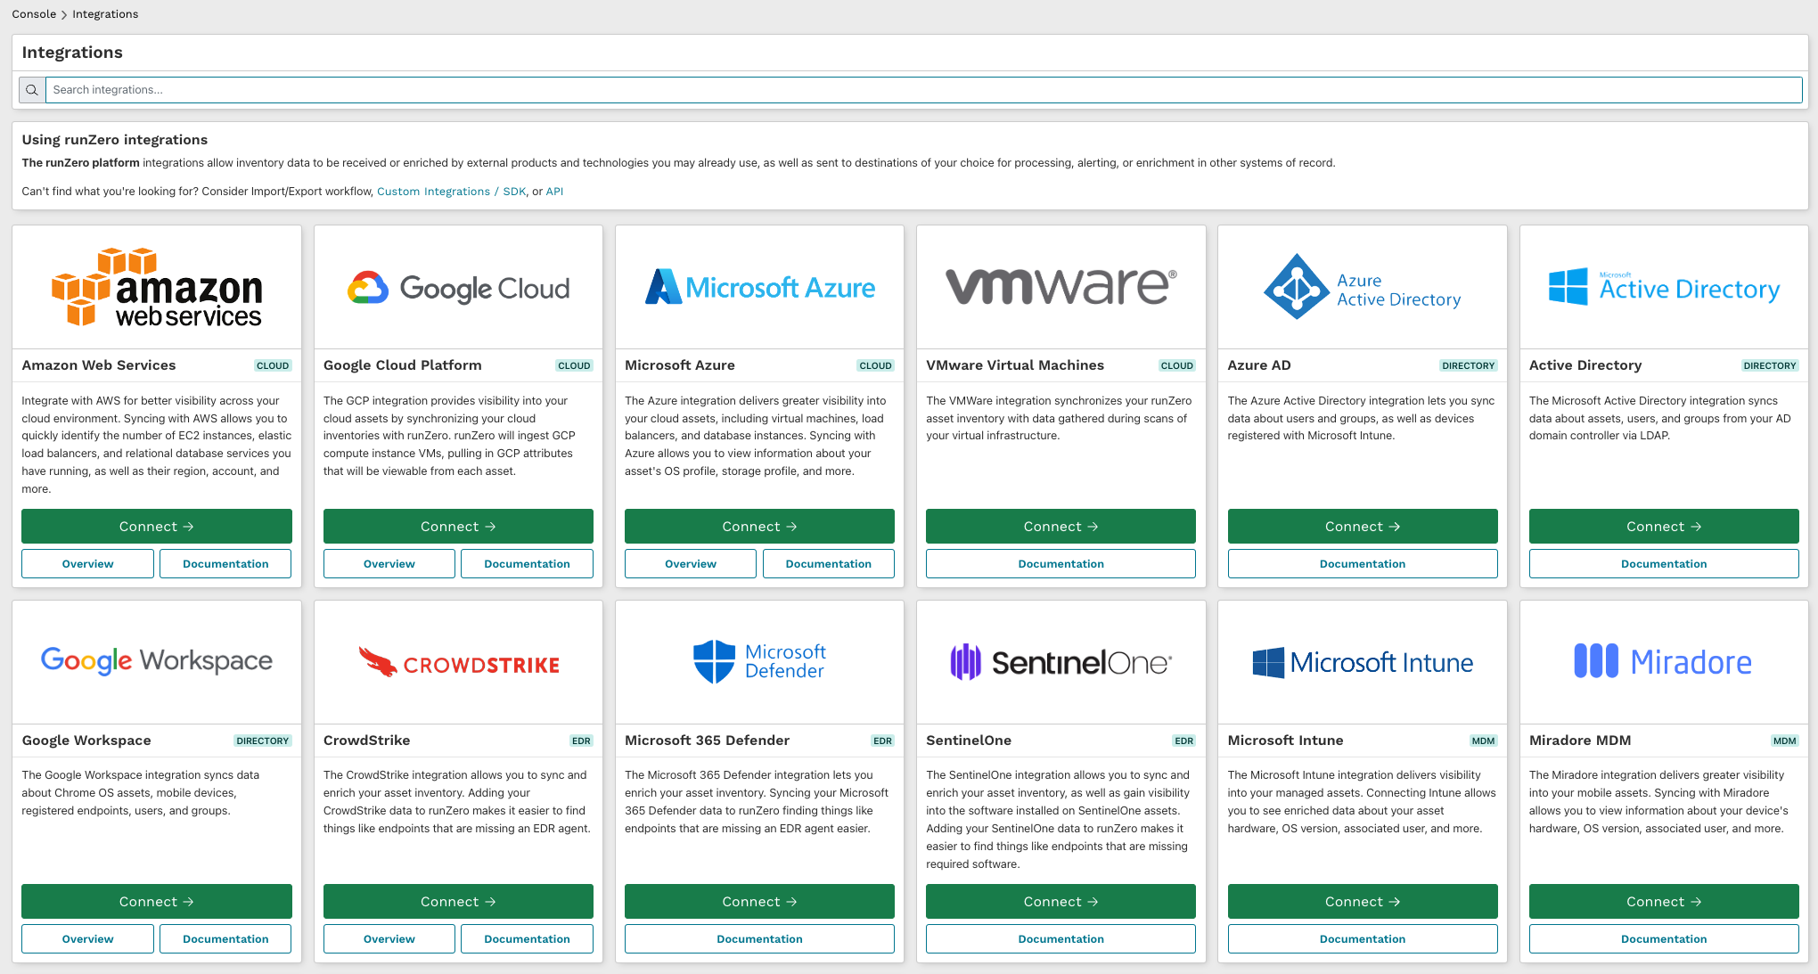Connect CrowdStrike integration
The image size is (1818, 974).
pyautogui.click(x=458, y=902)
